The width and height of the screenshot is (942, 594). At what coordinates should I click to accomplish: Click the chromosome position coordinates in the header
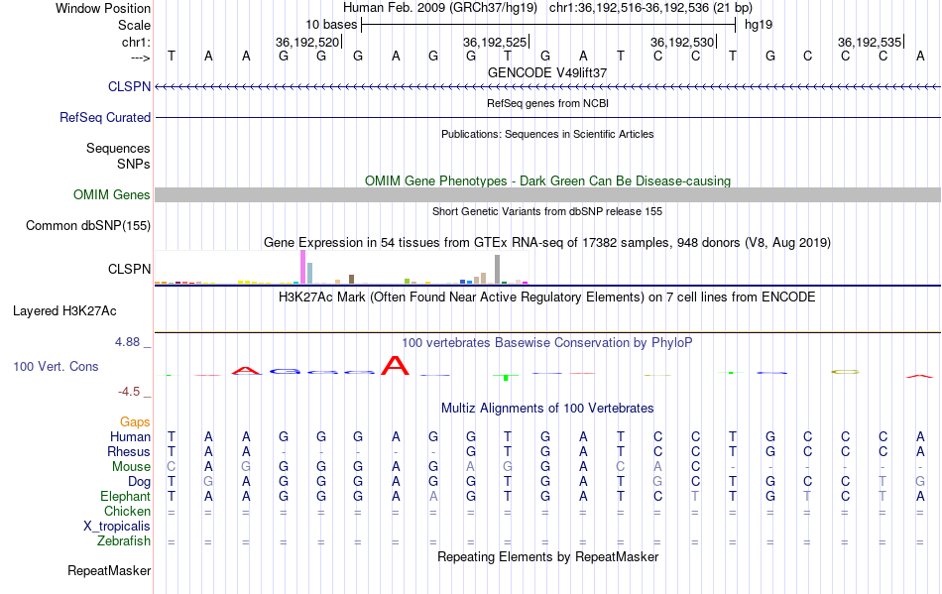coord(650,8)
